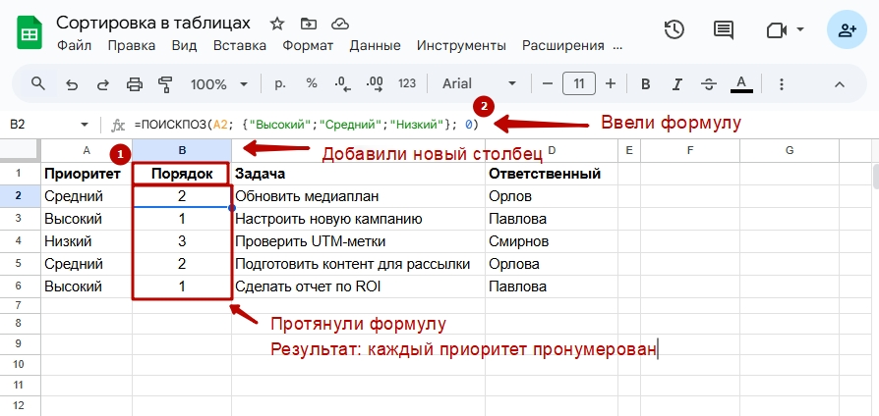The height and width of the screenshot is (416, 879).
Task: Open the zoom 100% dropdown
Action: (220, 84)
